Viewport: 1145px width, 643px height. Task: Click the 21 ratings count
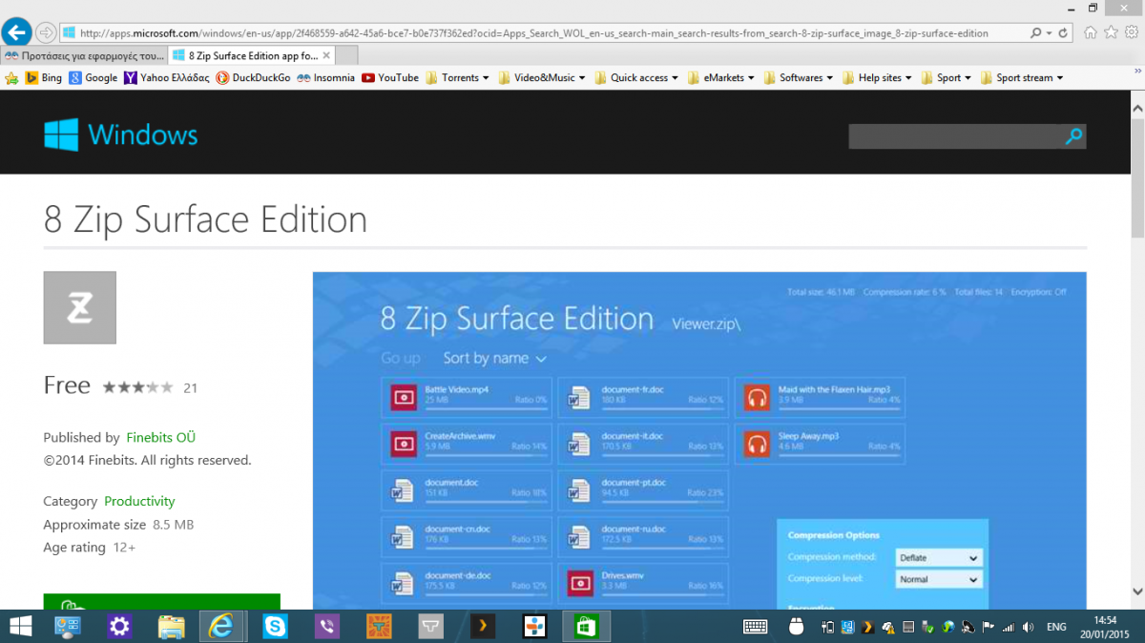tap(190, 387)
